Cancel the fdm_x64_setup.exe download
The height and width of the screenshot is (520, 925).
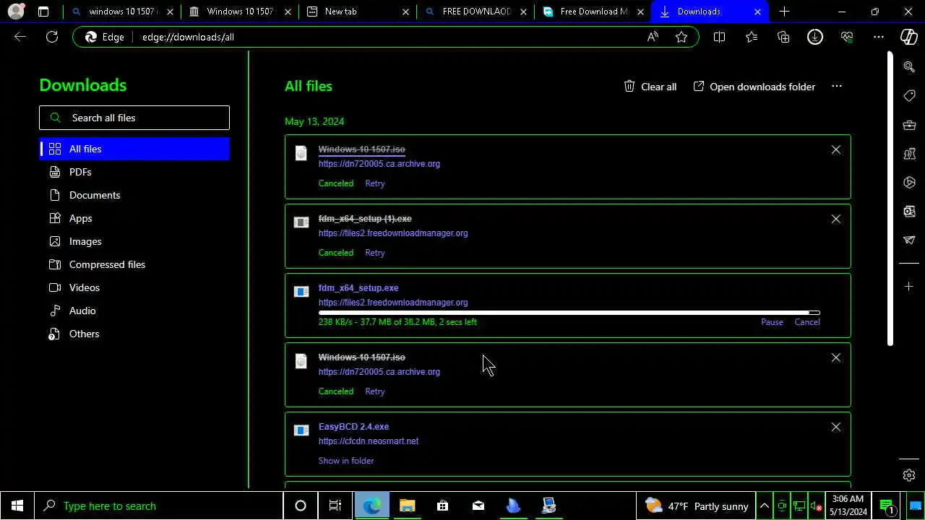coord(807,322)
